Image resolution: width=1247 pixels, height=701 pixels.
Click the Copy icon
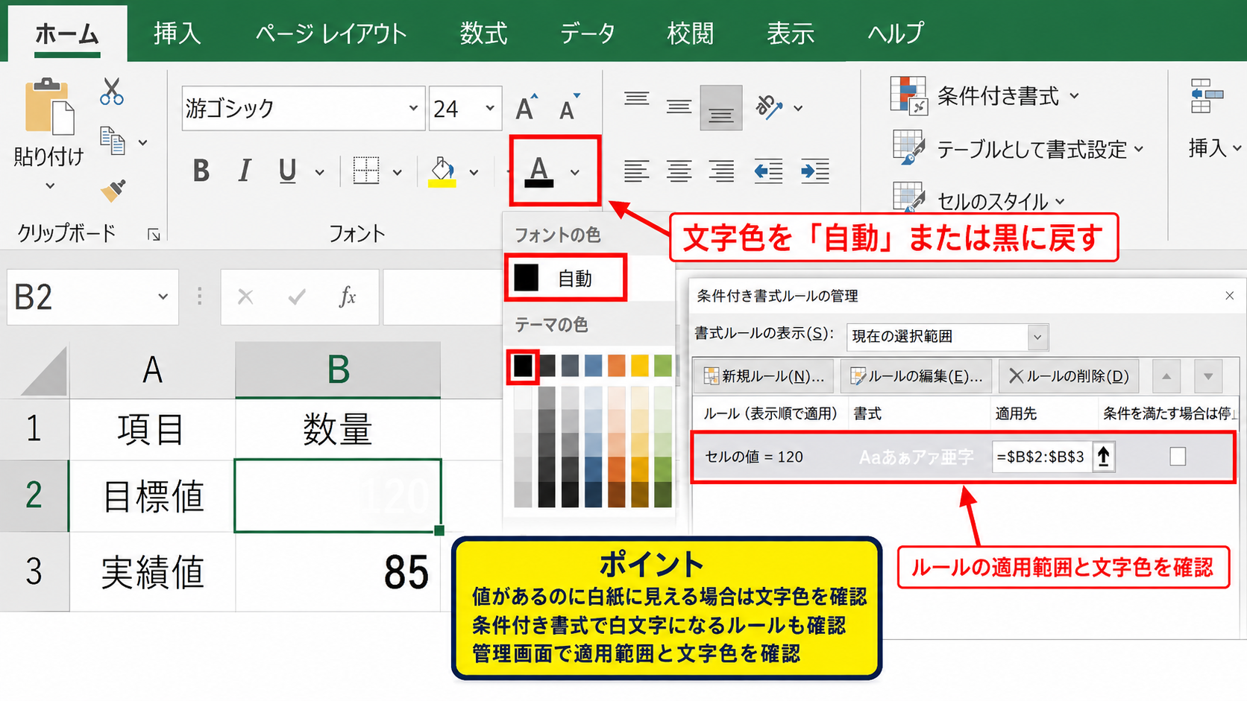click(x=113, y=141)
